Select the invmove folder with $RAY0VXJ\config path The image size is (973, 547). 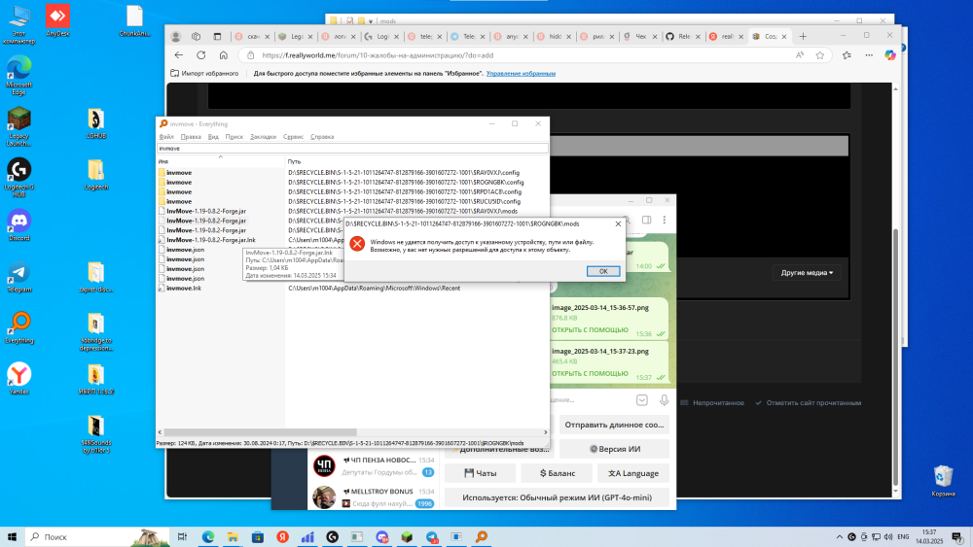pyautogui.click(x=179, y=173)
